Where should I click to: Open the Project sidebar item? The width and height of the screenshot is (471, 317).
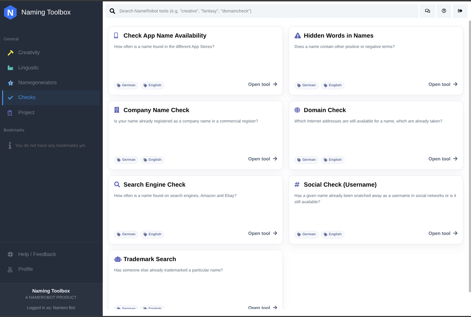pyautogui.click(x=26, y=112)
